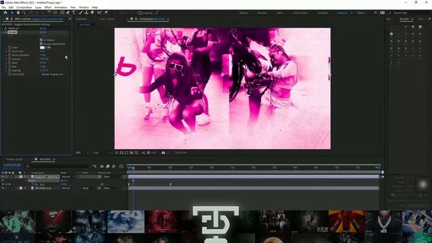Click the Search Help magnifier icon
The height and width of the screenshot is (243, 432).
[390, 13]
